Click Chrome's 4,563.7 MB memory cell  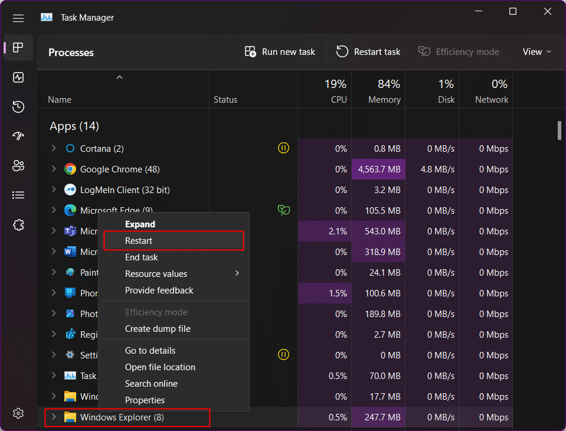[x=378, y=169]
